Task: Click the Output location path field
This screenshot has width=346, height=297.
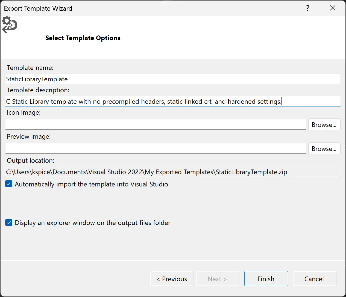Action: pos(173,172)
